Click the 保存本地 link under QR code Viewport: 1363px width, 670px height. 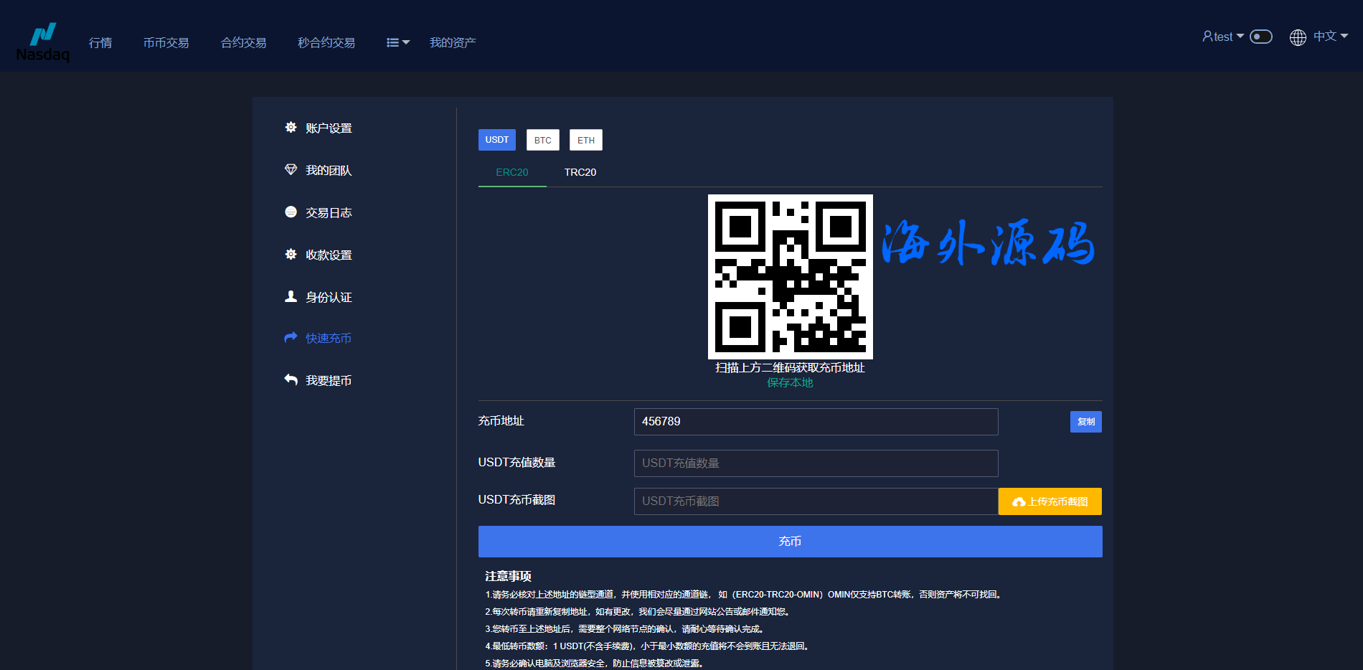tap(790, 383)
